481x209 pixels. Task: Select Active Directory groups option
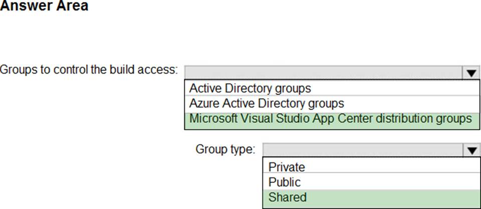click(250, 88)
